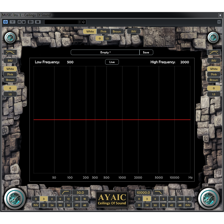The height and width of the screenshot is (224, 224).
Task: Click the 1.5 smoothing value button
Action: pyautogui.click(x=107, y=39)
